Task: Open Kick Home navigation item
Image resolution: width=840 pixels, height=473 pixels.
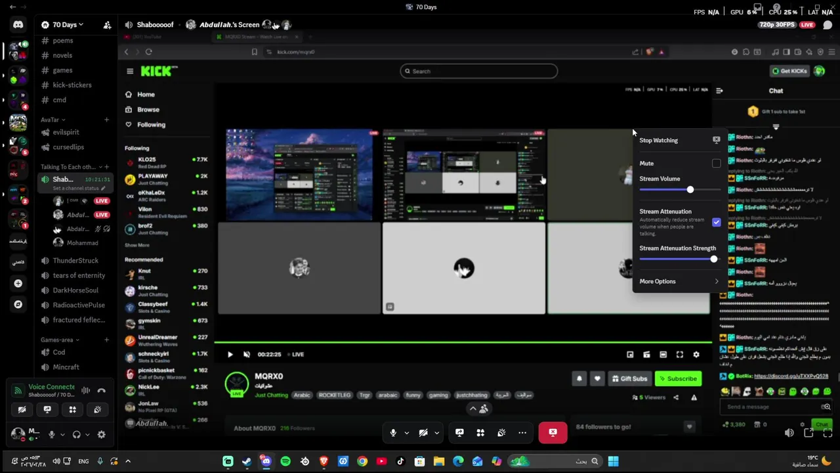Action: coord(146,95)
